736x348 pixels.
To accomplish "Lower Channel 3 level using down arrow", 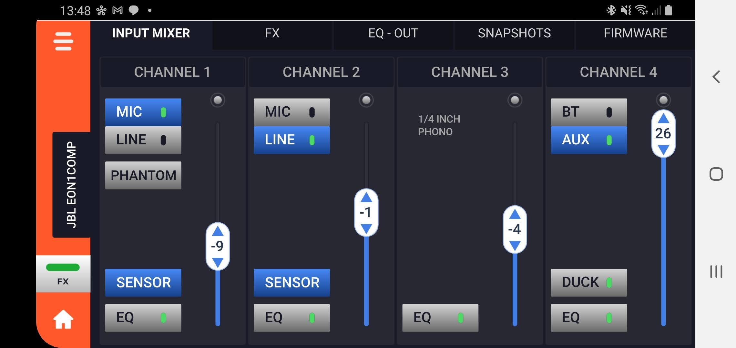I will click(x=515, y=246).
